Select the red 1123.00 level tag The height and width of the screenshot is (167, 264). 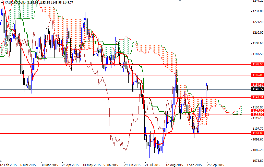[x=257, y=115]
